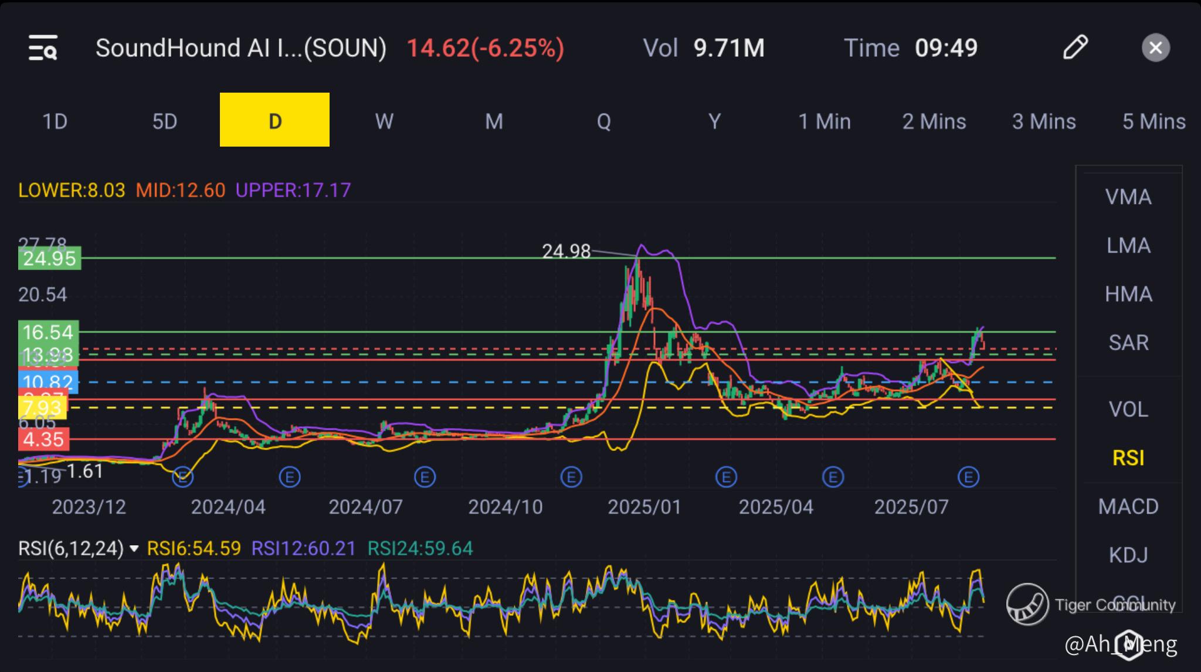Toggle the VOL indicator
This screenshot has width=1201, height=672.
1128,409
